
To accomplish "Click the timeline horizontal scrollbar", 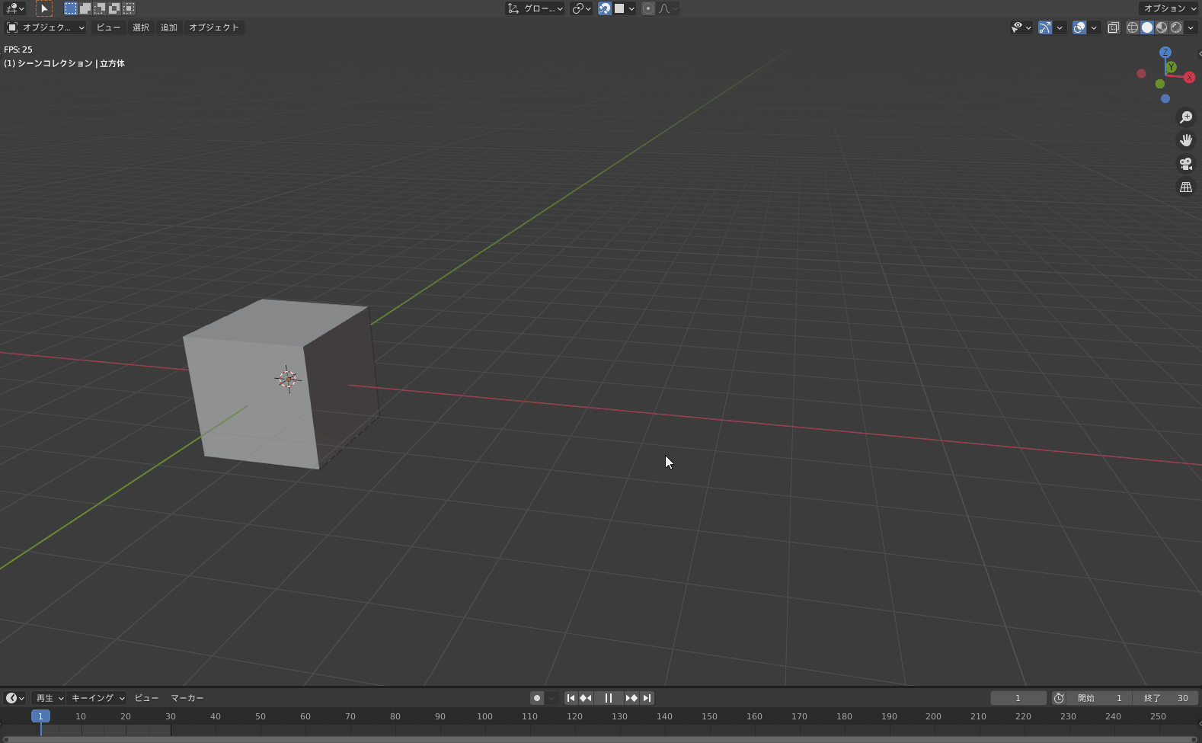I will coord(601,740).
